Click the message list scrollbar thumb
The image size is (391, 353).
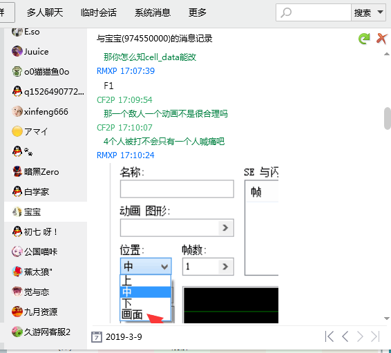387,118
